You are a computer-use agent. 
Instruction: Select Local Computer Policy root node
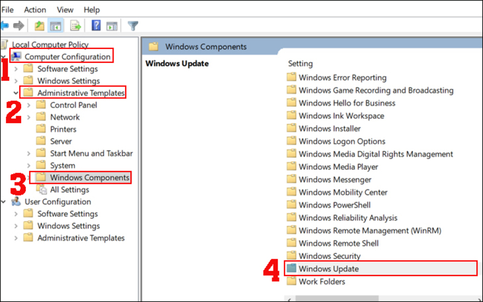[x=50, y=45]
